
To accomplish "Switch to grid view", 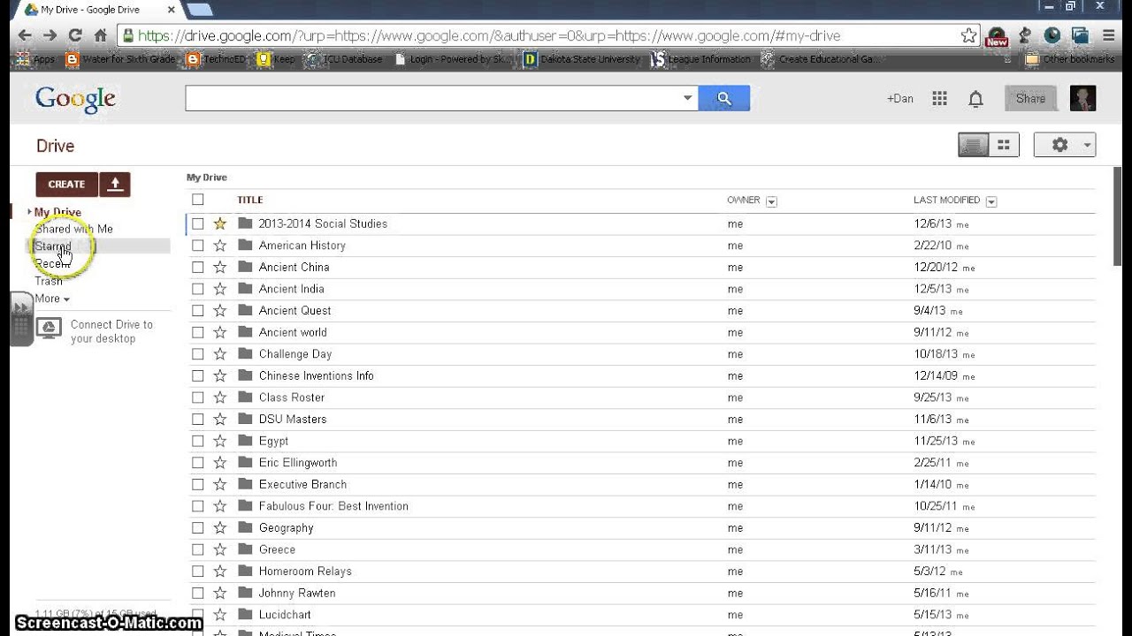I will tap(1004, 145).
